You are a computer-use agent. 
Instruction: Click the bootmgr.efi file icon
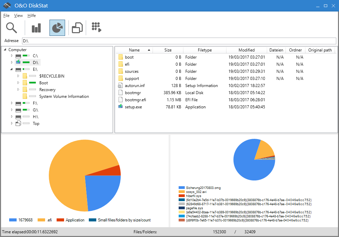(x=121, y=100)
